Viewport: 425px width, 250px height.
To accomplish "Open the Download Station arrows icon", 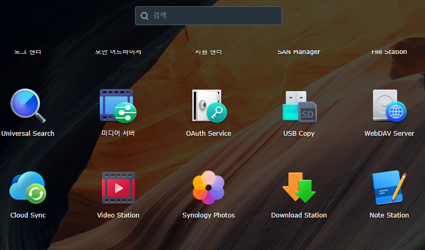I will [x=299, y=188].
